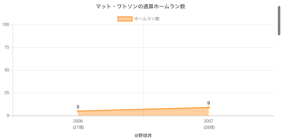The image size is (281, 140).
Task: Click the vertical scrollbar thumb
Action: coord(279,21)
